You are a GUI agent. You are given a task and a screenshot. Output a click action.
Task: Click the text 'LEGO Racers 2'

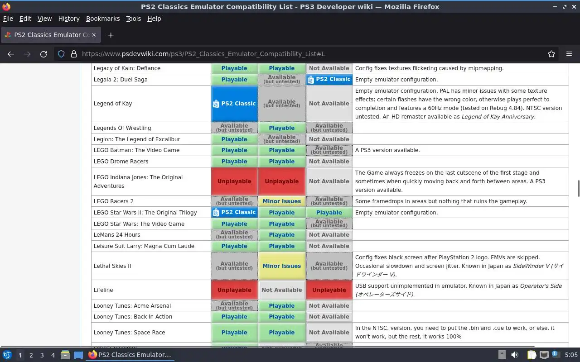[x=114, y=201]
